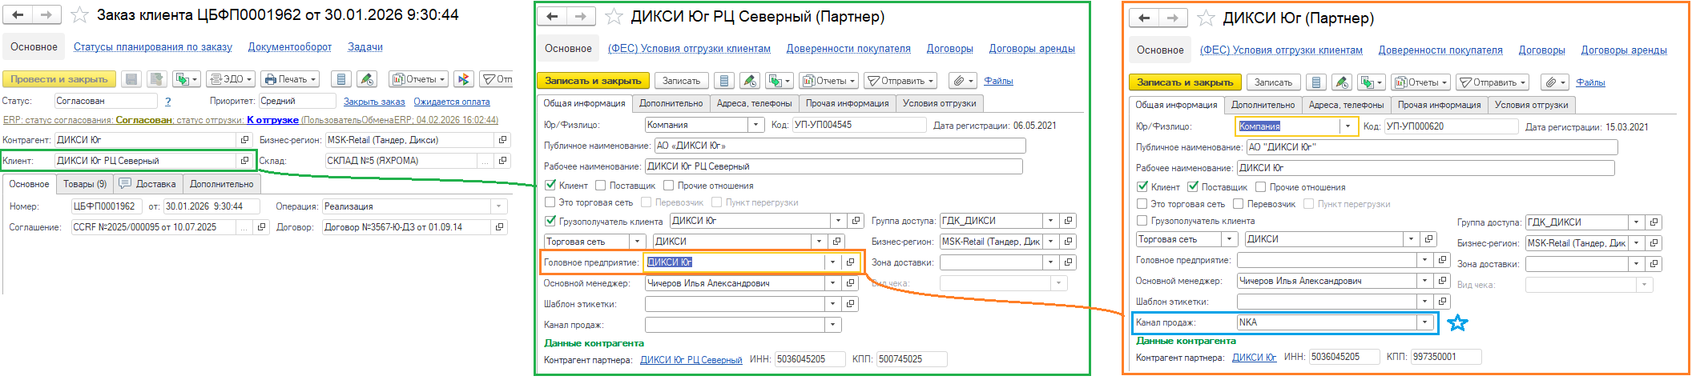Click the Провести и закрыть button

[59, 79]
